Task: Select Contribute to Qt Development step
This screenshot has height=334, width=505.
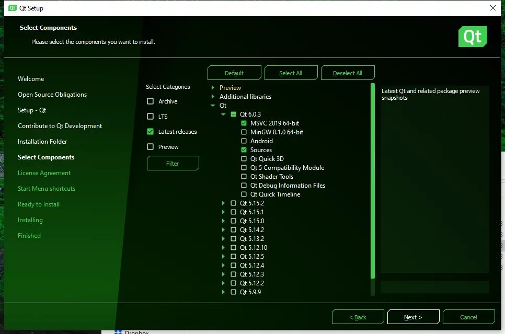Action: 60,126
